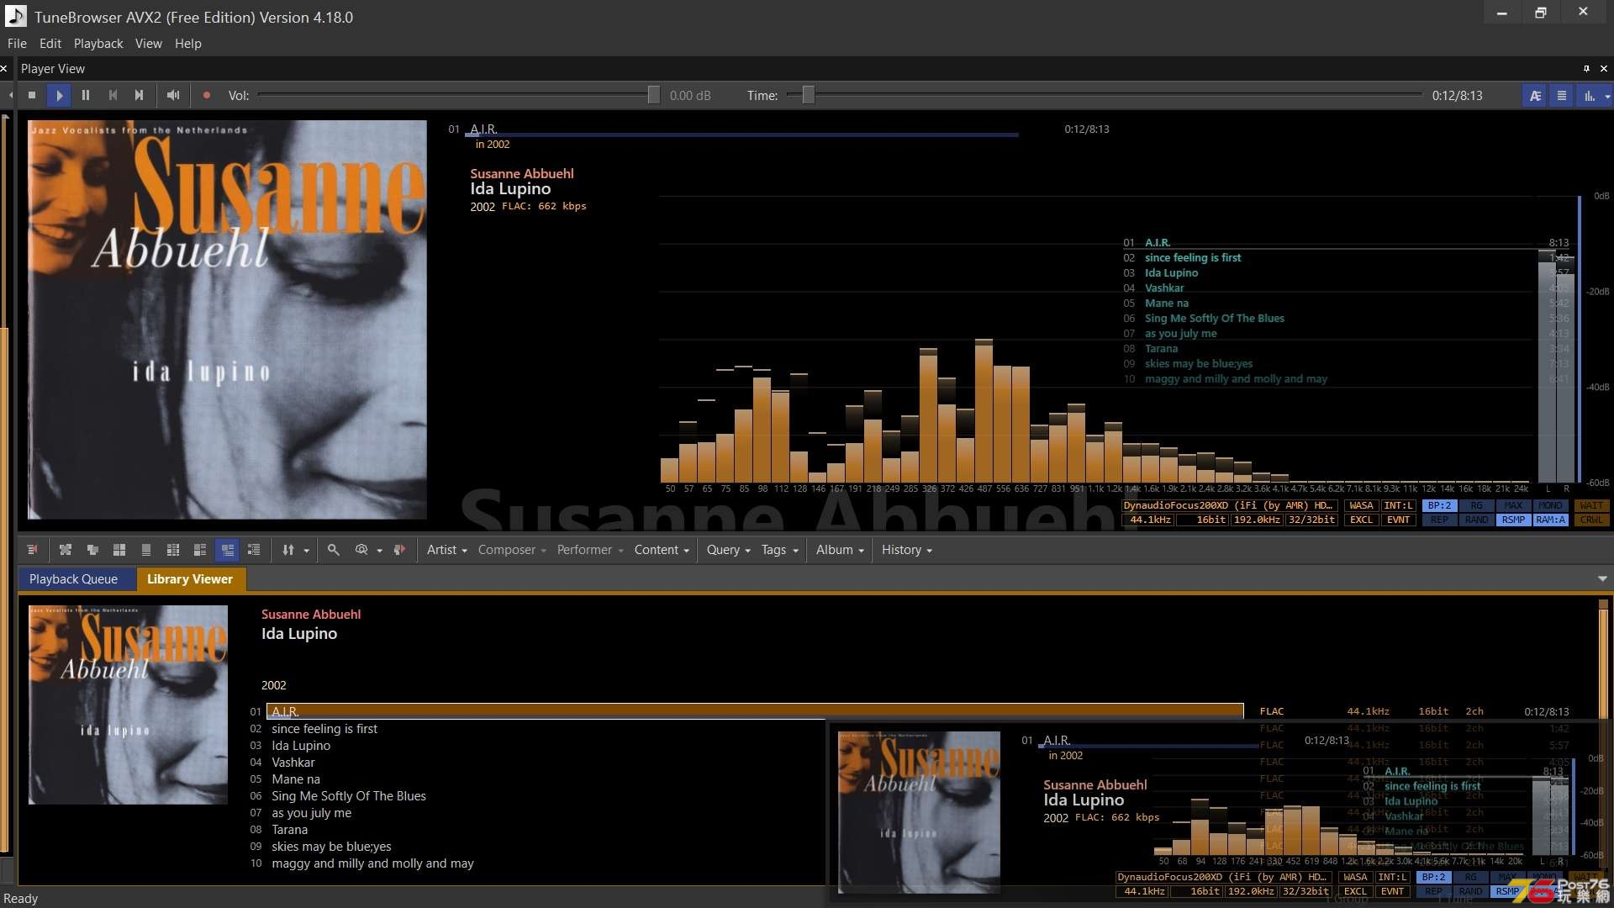
Task: Pause the current track
Action: 86,95
